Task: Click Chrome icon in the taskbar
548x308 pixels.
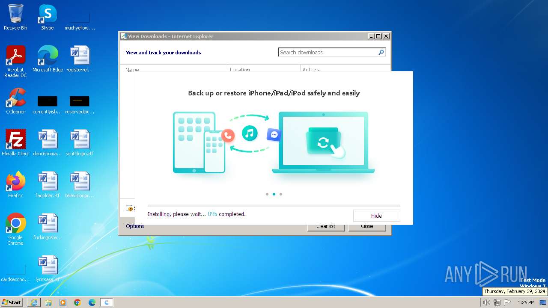Action: pos(77,302)
